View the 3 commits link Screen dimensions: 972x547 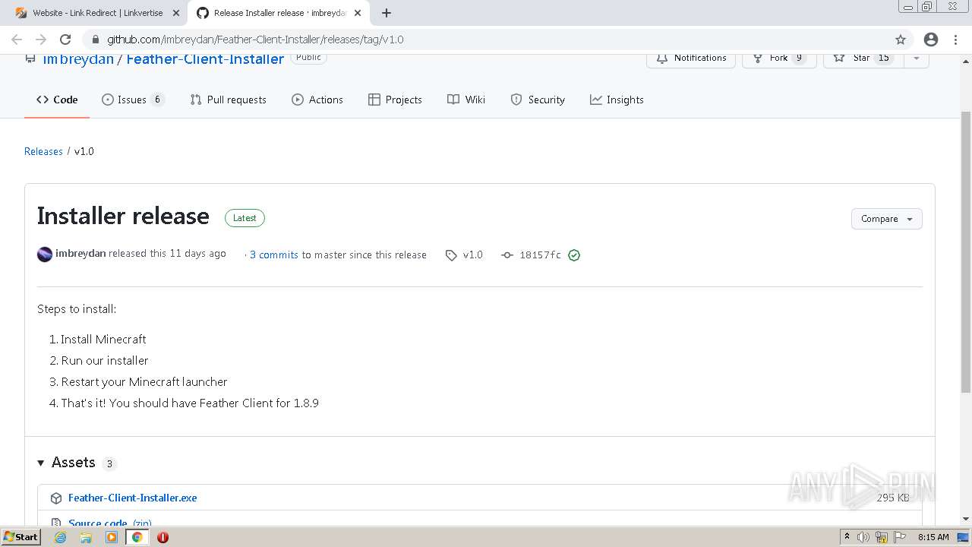274,255
